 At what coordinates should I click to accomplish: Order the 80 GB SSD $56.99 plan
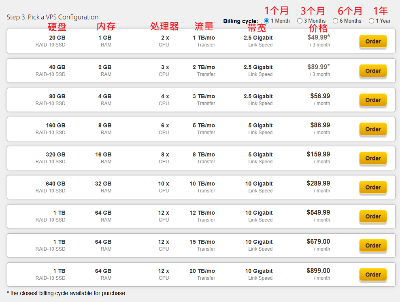coord(372,100)
